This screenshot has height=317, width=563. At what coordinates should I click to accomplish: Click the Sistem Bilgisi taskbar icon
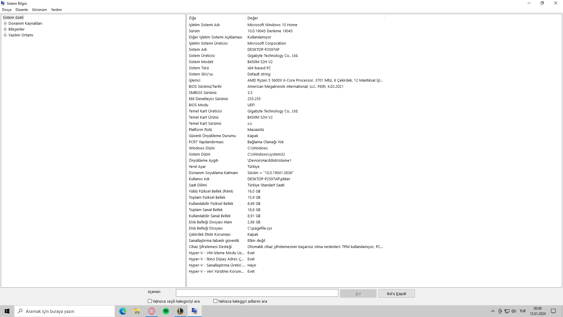tap(194, 311)
